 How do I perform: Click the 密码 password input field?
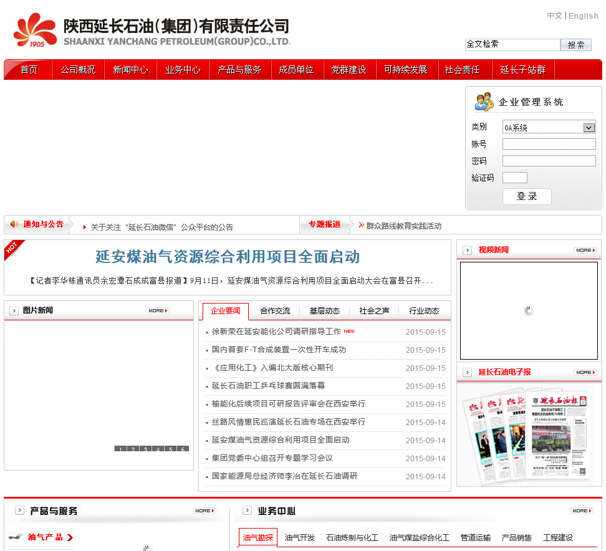pos(549,161)
